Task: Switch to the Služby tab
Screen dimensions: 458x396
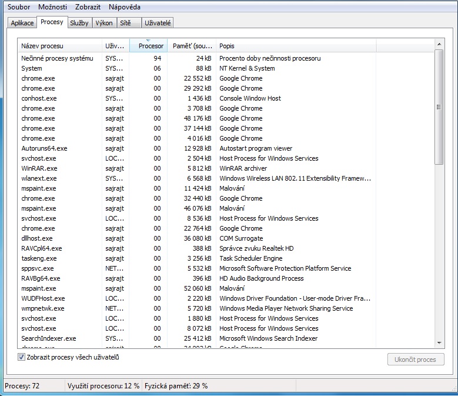Action: click(79, 23)
